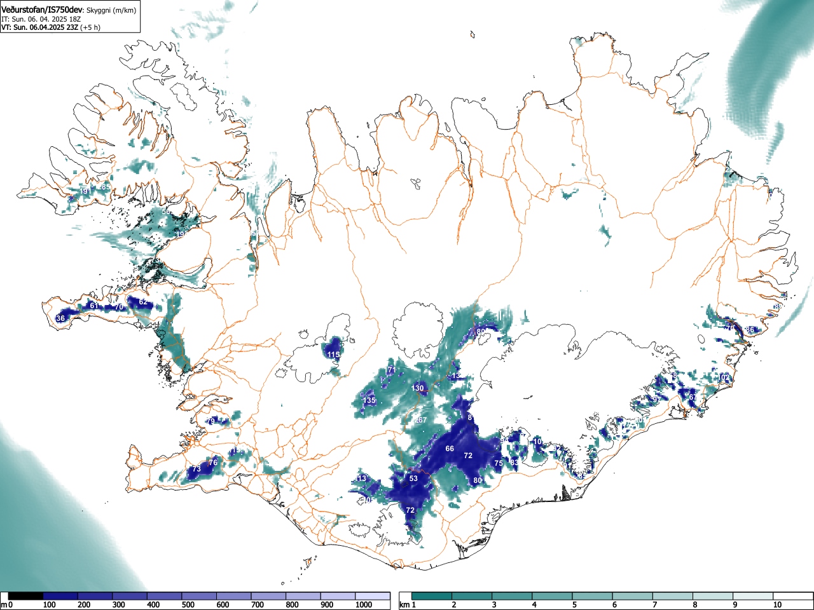The height and width of the screenshot is (610, 814).
Task: Pick the legend swatch between 700 and 800
Action: click(x=268, y=596)
